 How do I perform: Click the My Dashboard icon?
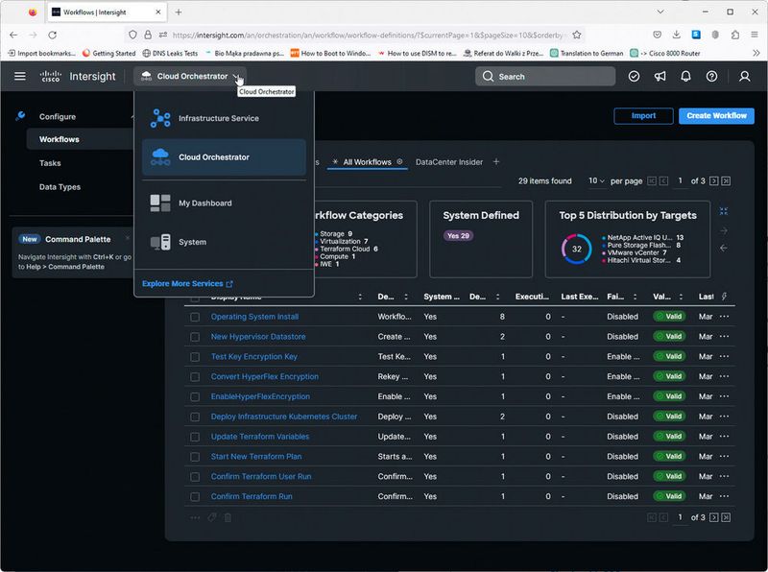[x=160, y=203]
